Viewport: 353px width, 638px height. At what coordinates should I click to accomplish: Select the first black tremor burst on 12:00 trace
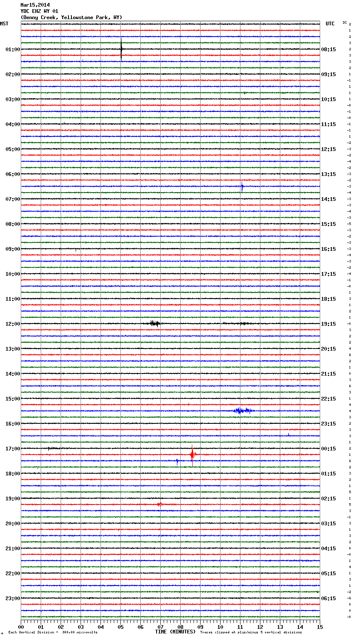(154, 323)
